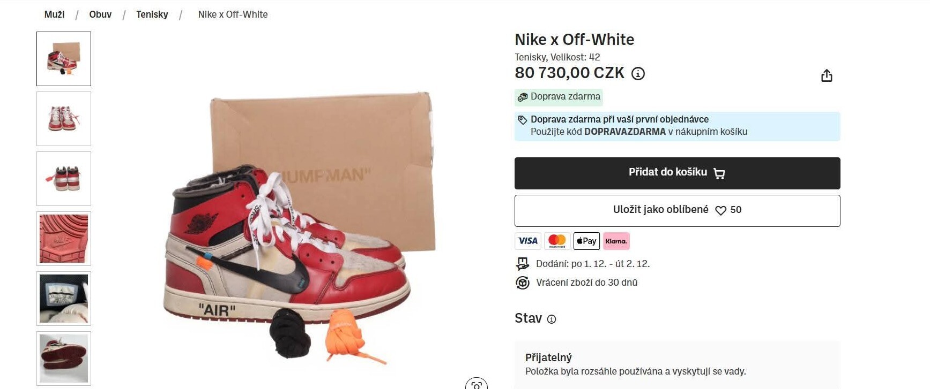Select the first shoe-with-box thumbnail
Viewport: 930px width, 389px height.
pos(64,59)
